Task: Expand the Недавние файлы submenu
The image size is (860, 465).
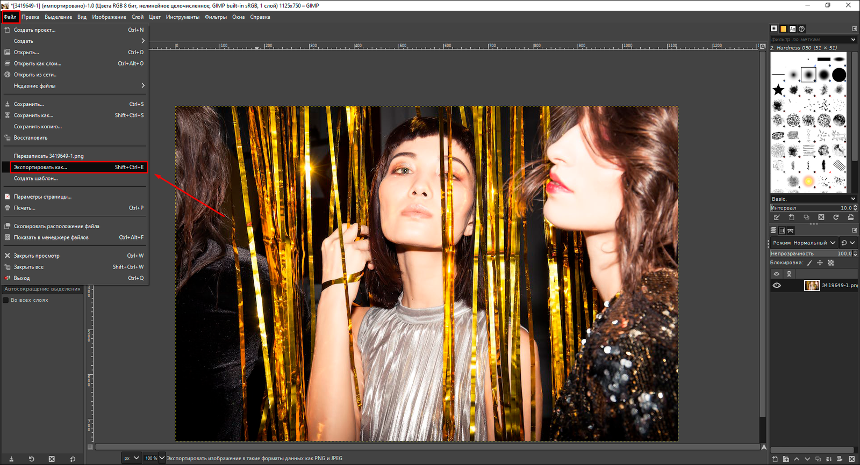Action: coord(75,86)
